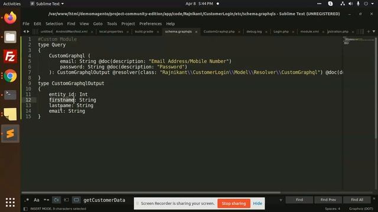
Task: Click the microphone icon in top bar
Action: (x=359, y=4)
